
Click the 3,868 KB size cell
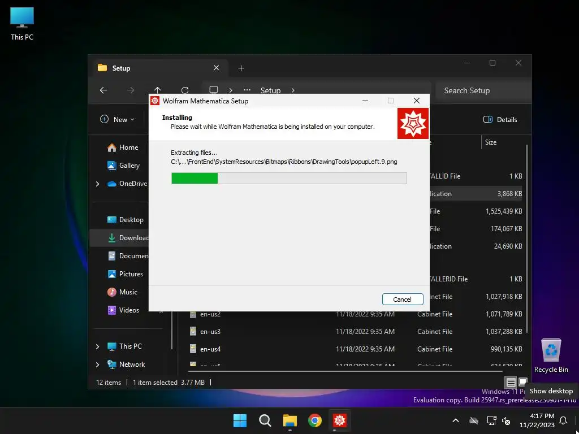(x=509, y=194)
